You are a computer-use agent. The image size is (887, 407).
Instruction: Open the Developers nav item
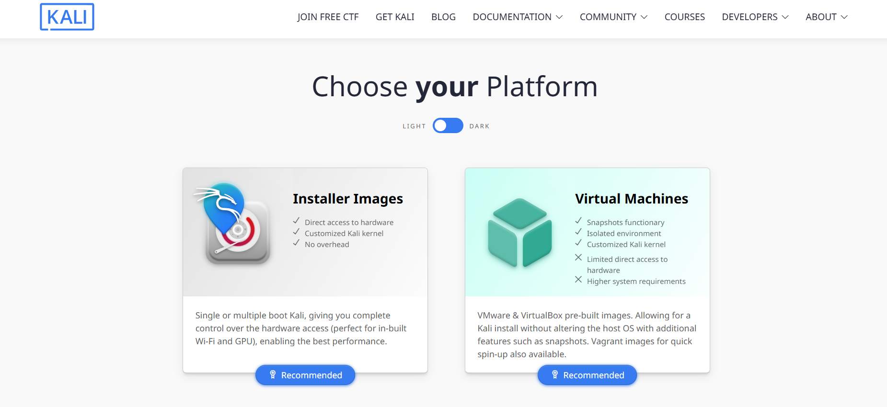[755, 17]
